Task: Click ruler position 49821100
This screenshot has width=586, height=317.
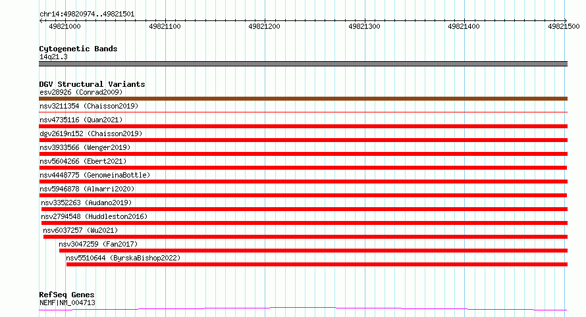Action: pyautogui.click(x=165, y=26)
